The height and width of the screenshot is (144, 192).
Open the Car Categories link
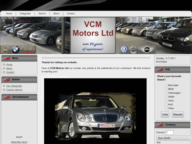(14, 86)
